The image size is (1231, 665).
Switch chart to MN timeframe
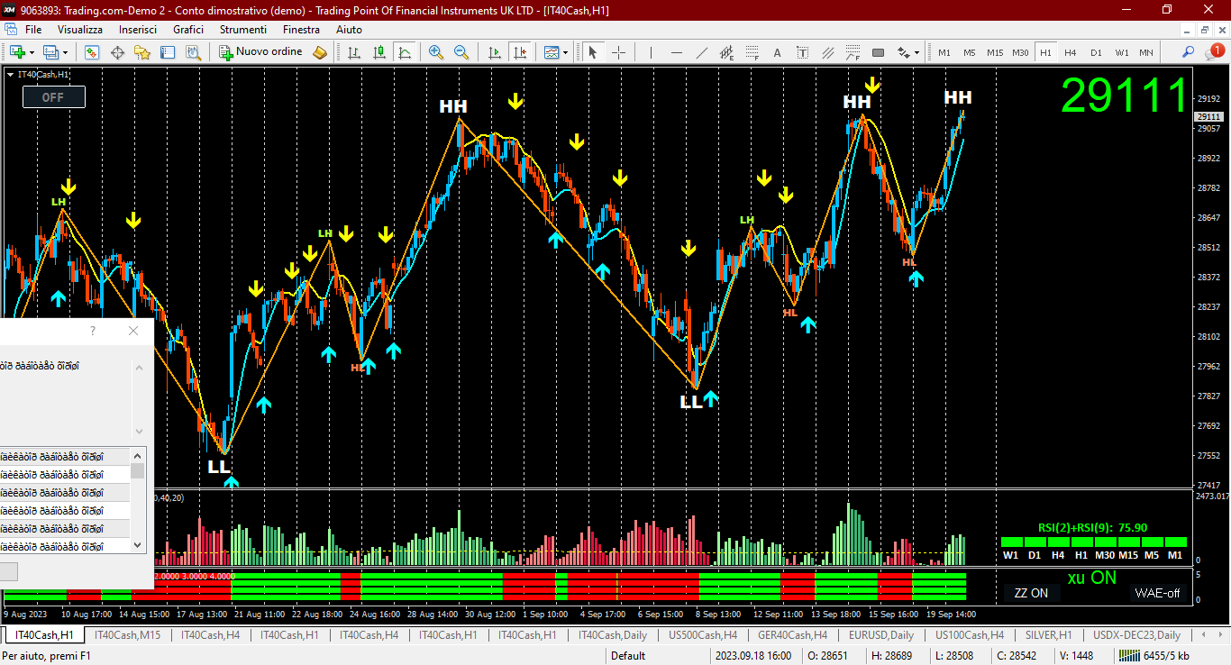click(1146, 52)
